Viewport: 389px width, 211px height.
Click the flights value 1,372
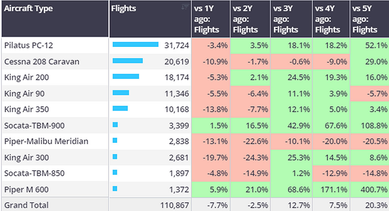[x=179, y=189]
